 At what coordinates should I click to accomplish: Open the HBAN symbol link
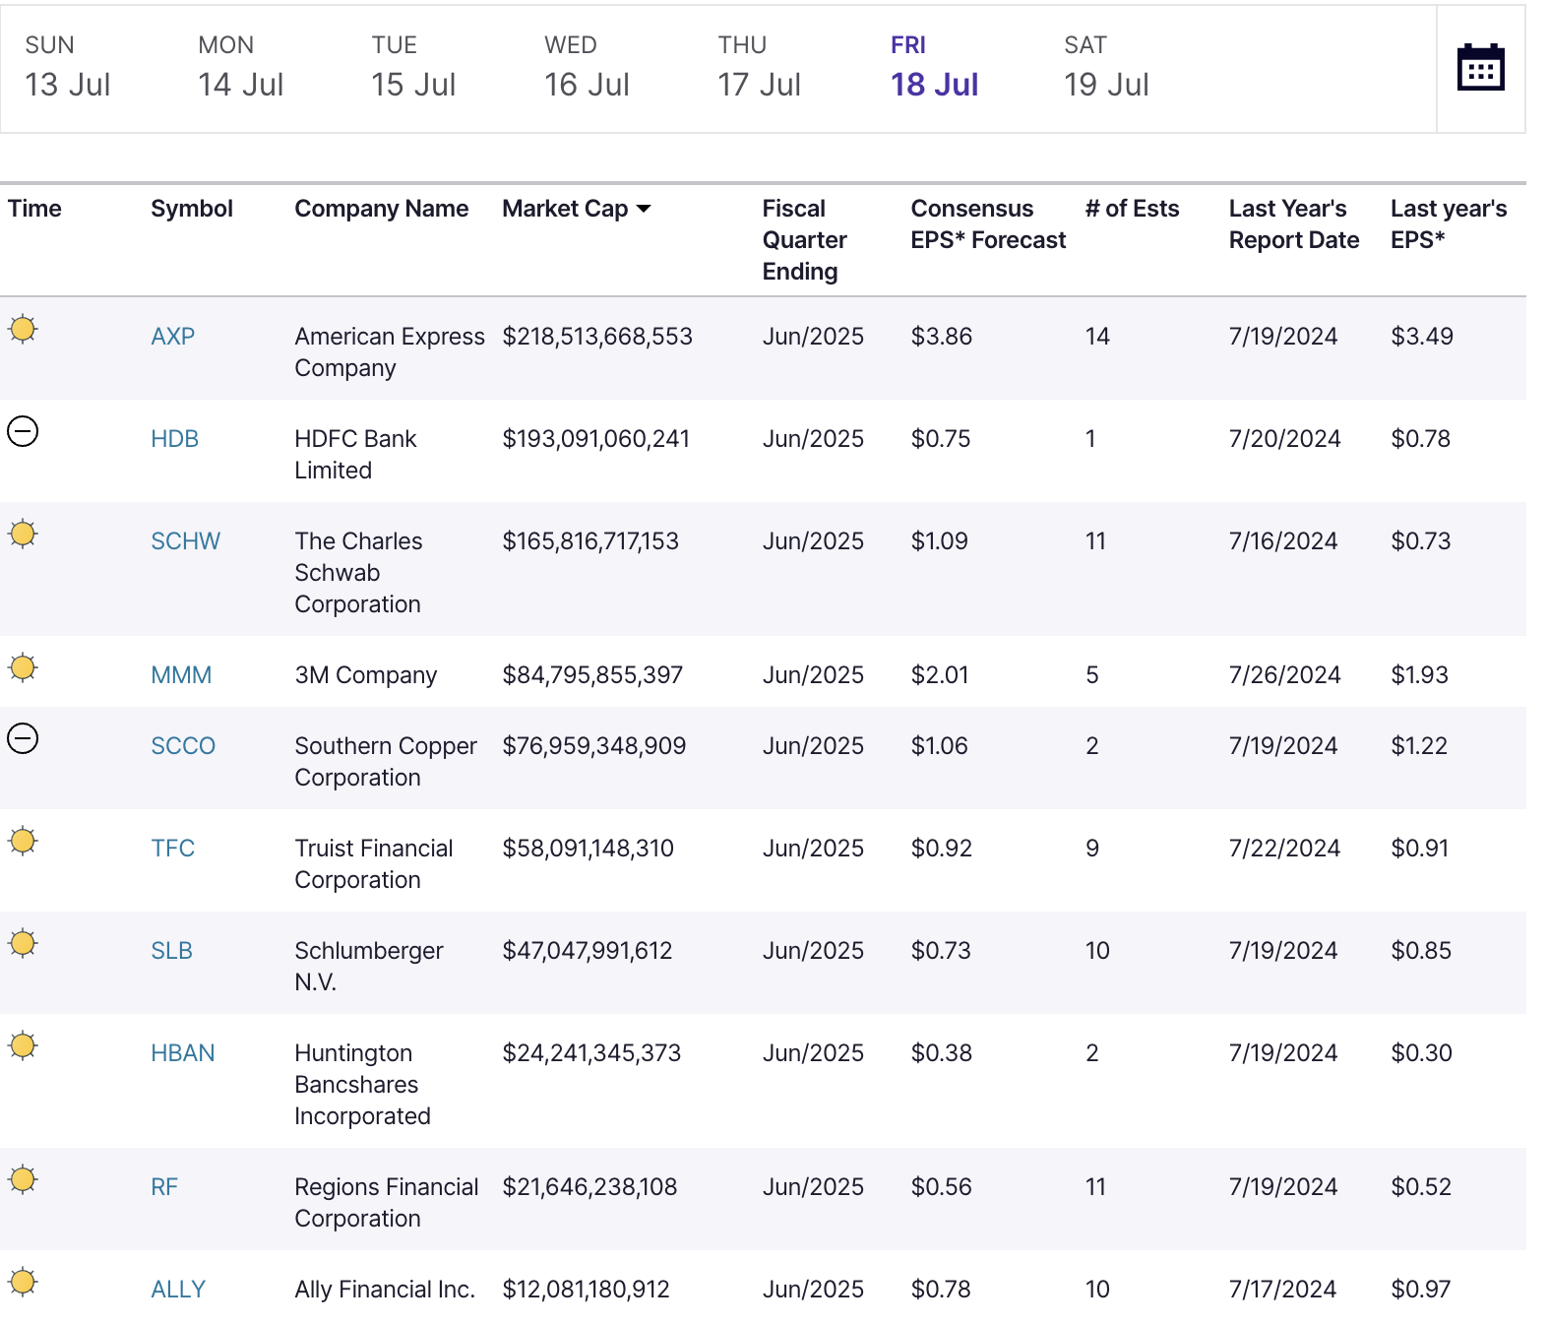183,1053
